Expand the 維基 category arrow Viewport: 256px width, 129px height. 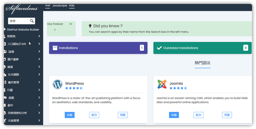pyautogui.click(x=39, y=67)
